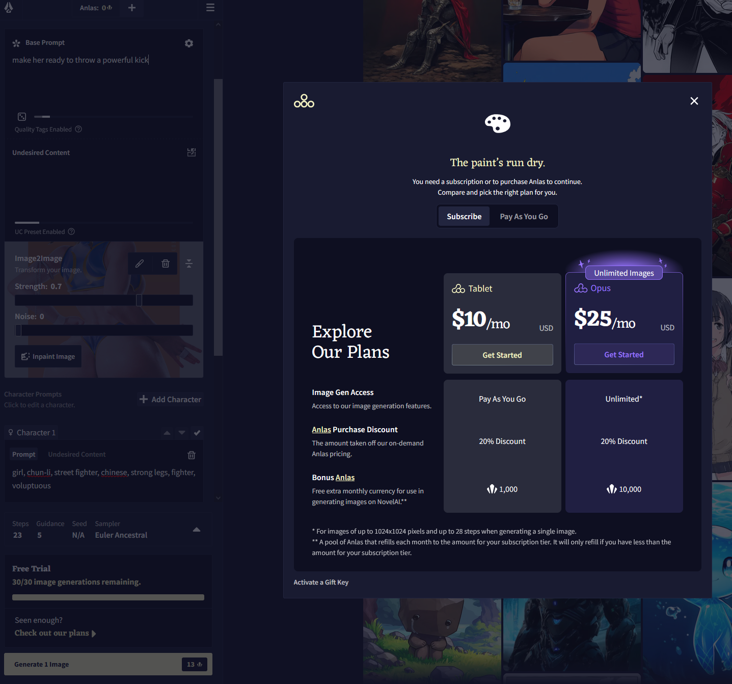Click the Inpaint Image button
The height and width of the screenshot is (684, 732).
point(48,356)
